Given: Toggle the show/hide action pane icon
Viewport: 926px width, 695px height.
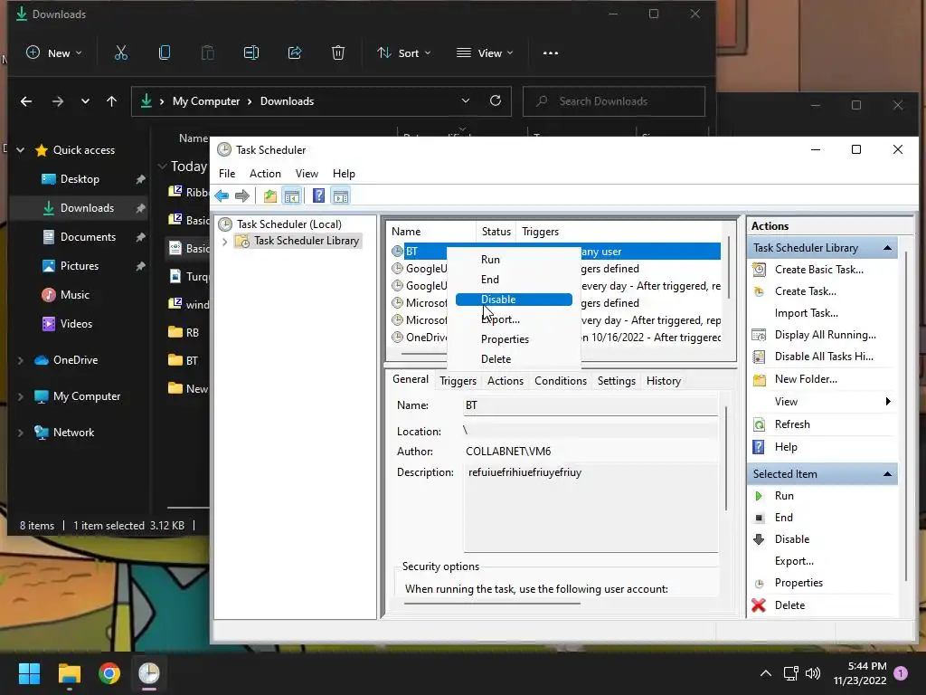Looking at the screenshot, I should 341,195.
